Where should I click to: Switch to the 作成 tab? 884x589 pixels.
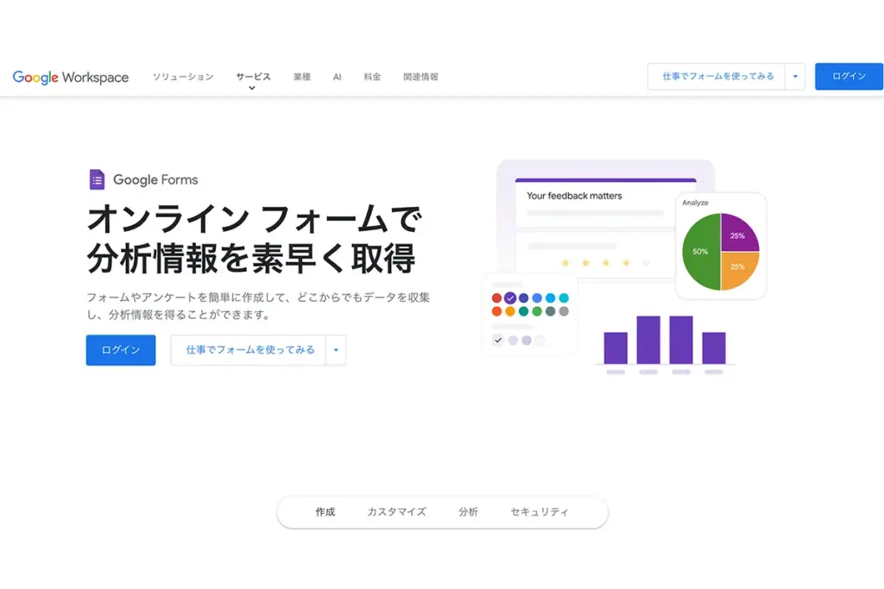click(325, 512)
